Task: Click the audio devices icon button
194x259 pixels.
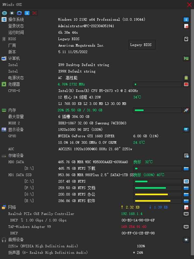Action: pyautogui.click(x=186, y=240)
